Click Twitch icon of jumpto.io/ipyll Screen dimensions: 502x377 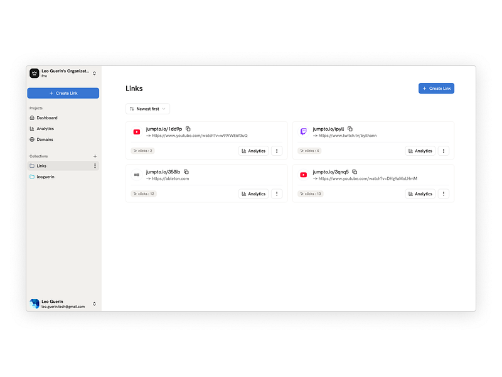tap(304, 132)
